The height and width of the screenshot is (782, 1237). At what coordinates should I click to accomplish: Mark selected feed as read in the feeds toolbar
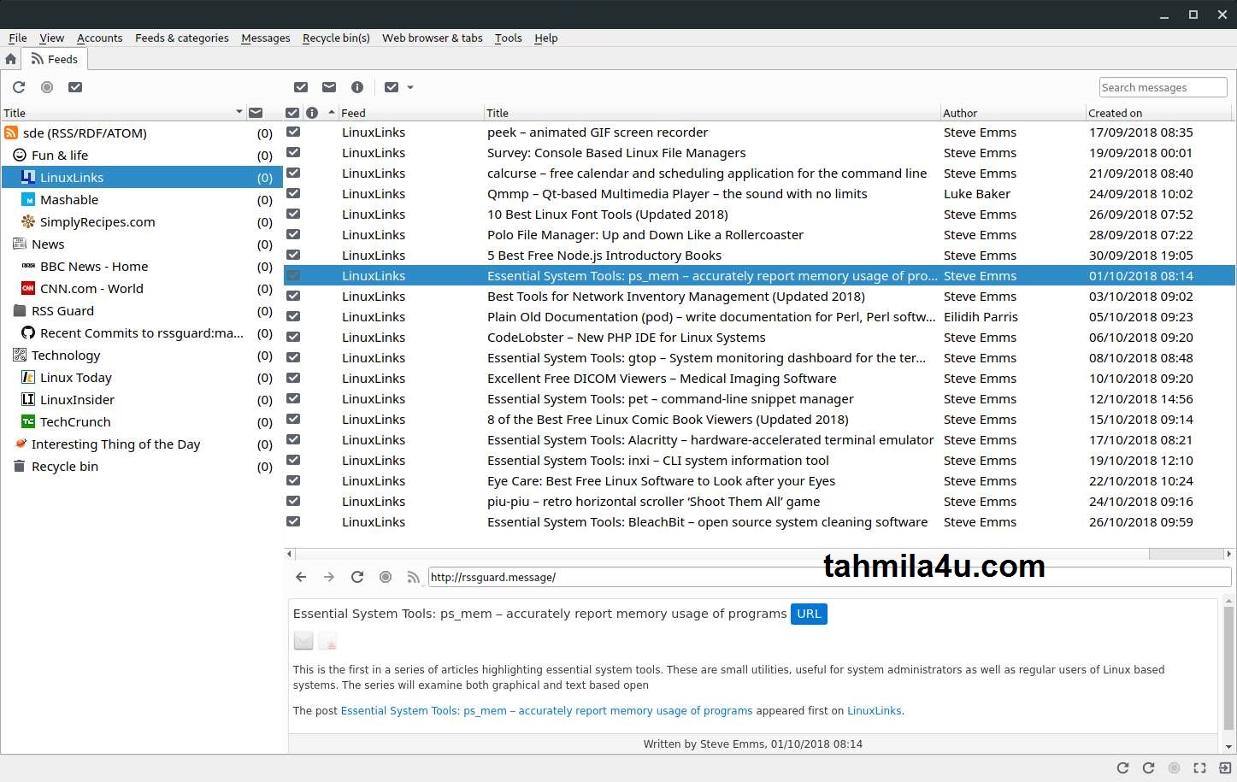click(75, 87)
